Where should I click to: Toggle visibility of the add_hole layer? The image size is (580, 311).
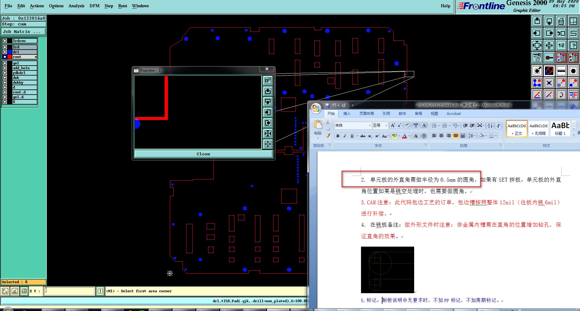point(5,68)
